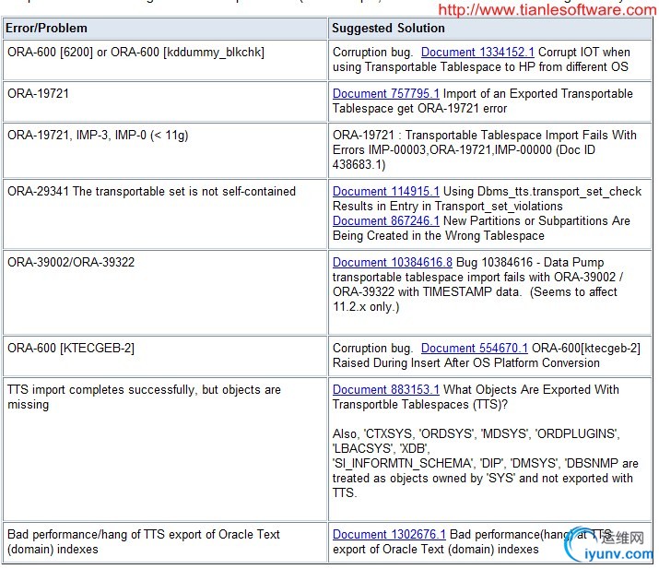The height and width of the screenshot is (569, 659).
Task: Open Document 554670.1 link
Action: [x=474, y=349]
